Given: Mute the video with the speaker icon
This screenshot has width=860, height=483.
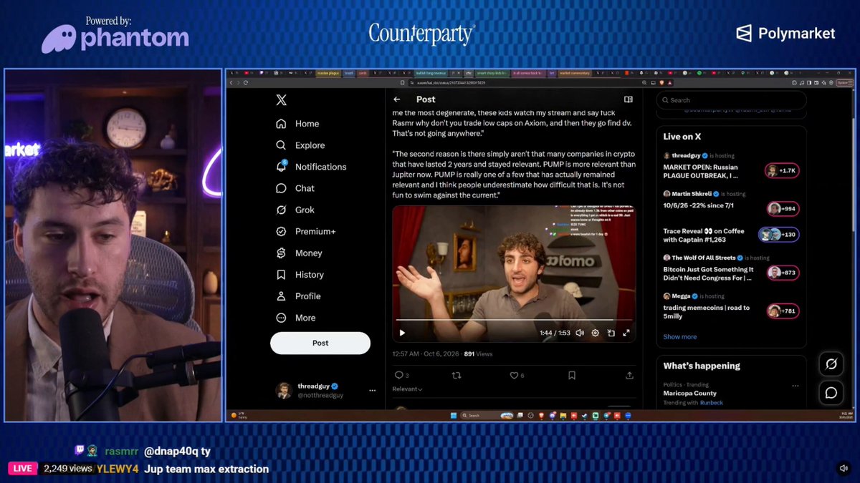Looking at the screenshot, I should coord(580,333).
